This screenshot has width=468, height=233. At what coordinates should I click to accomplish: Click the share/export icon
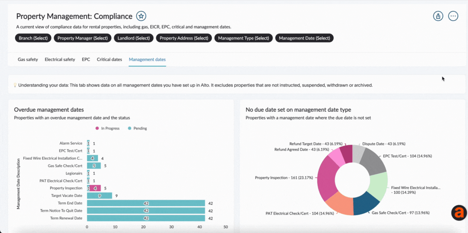tap(438, 16)
